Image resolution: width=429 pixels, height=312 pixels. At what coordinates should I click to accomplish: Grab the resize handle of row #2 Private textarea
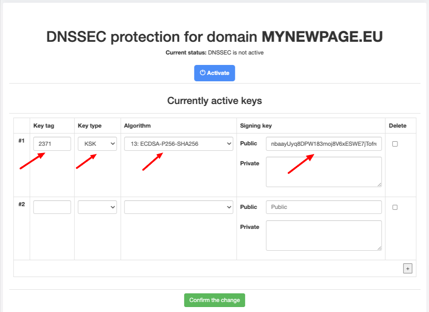pos(379,248)
